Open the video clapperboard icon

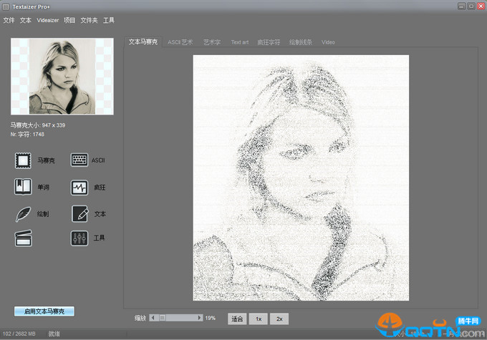pos(24,238)
